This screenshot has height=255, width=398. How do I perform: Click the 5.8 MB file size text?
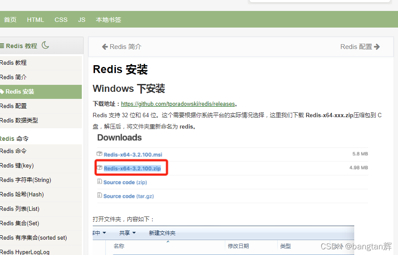360,154
